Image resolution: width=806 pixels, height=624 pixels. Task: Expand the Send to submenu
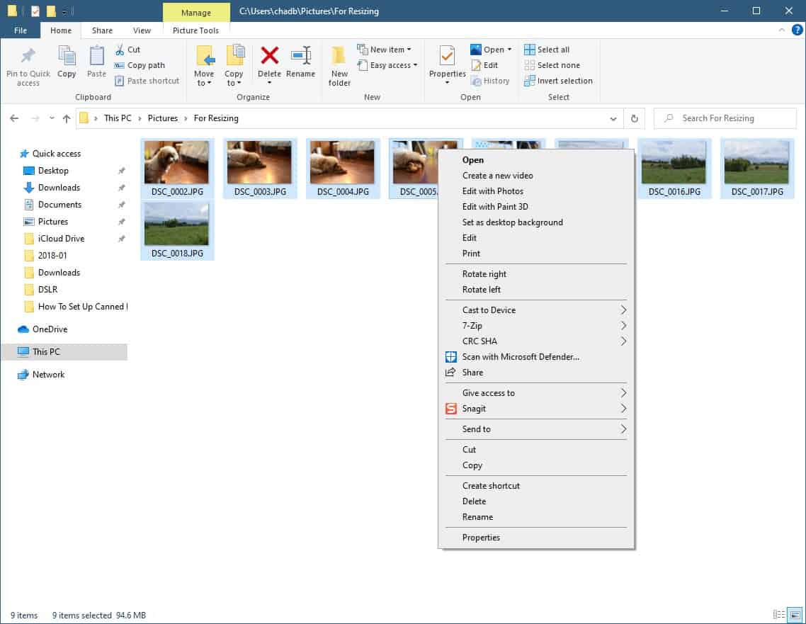coord(536,429)
